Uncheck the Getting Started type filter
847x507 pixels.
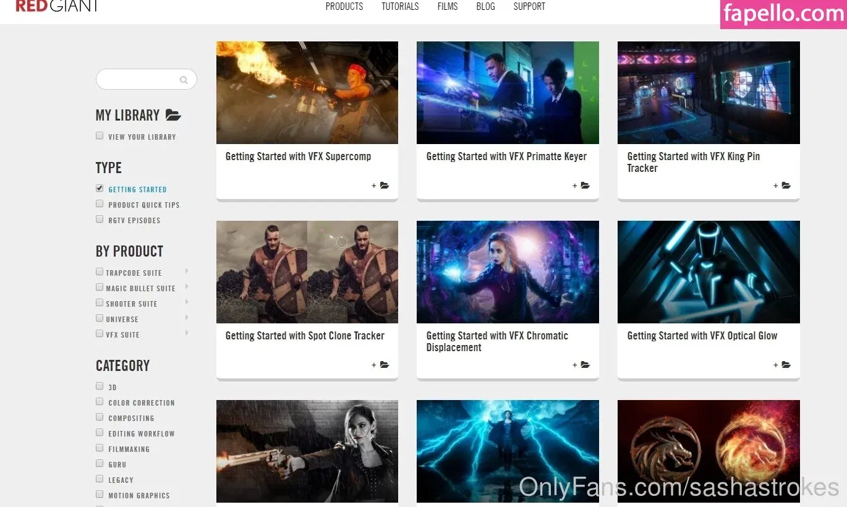coord(100,189)
